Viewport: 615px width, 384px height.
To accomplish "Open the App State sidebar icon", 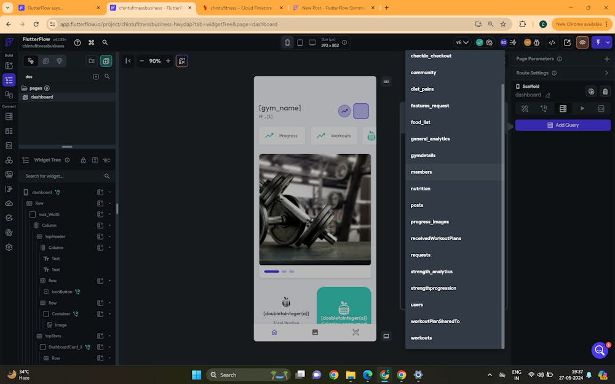I will point(9,146).
